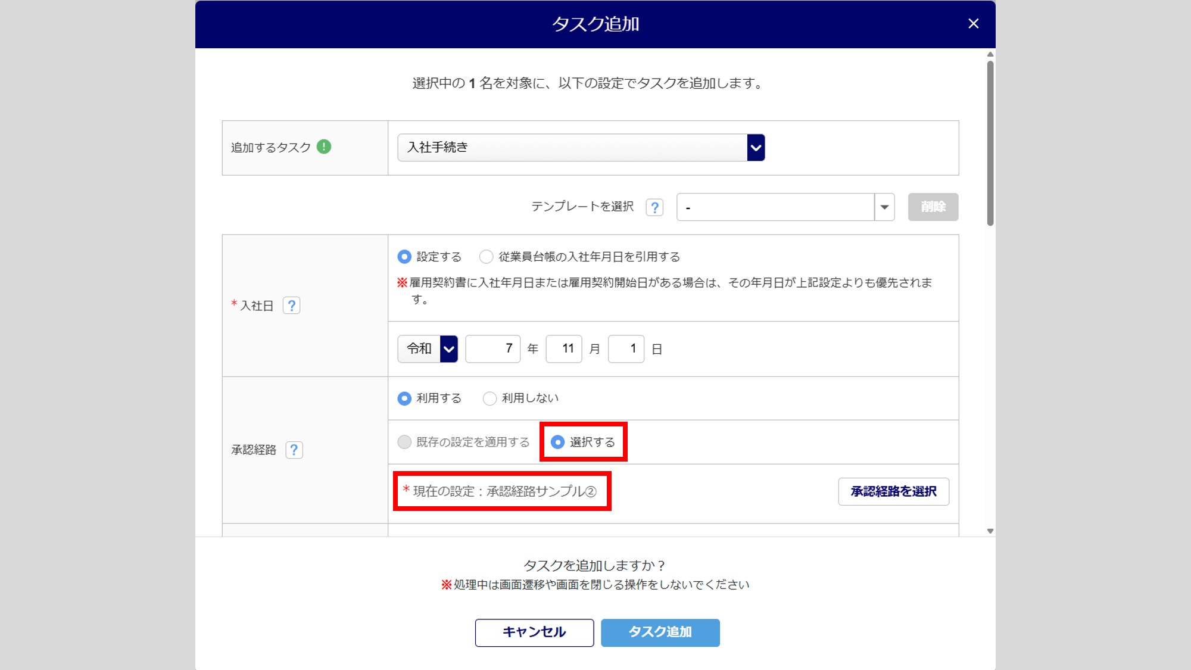Viewport: 1191px width, 670px height.
Task: Select the 設定する radio button
Action: point(404,257)
